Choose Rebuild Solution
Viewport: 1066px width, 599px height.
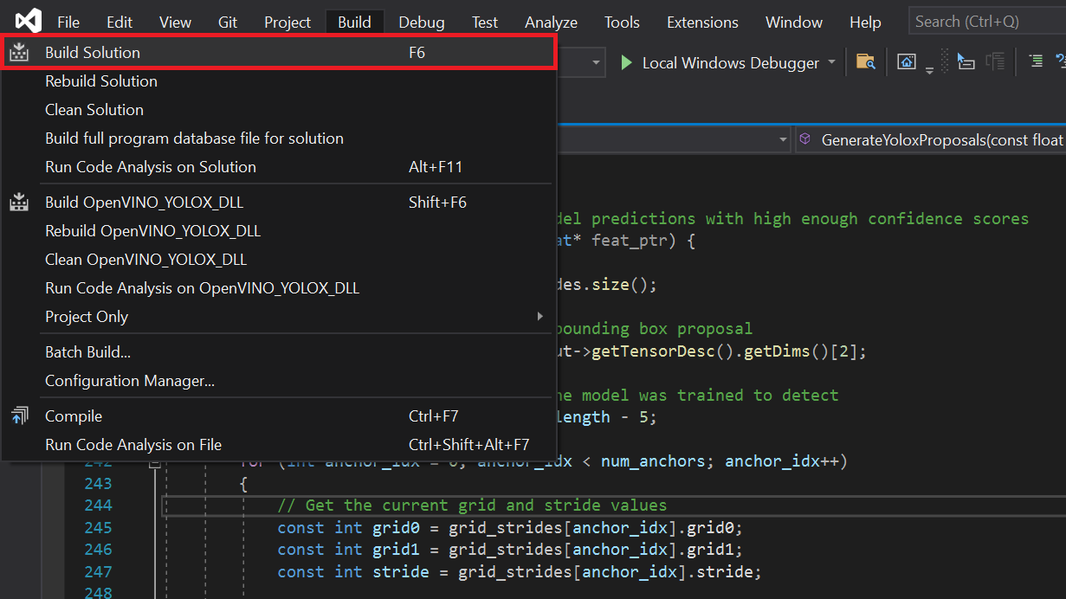(x=101, y=81)
